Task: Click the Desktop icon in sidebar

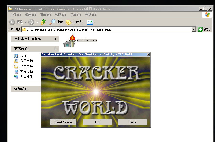Action: point(16,56)
